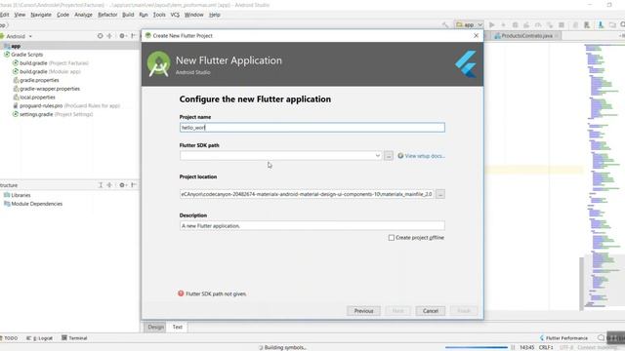Open gradle-wrapper.properties file
This screenshot has width=625, height=351.
[46, 89]
